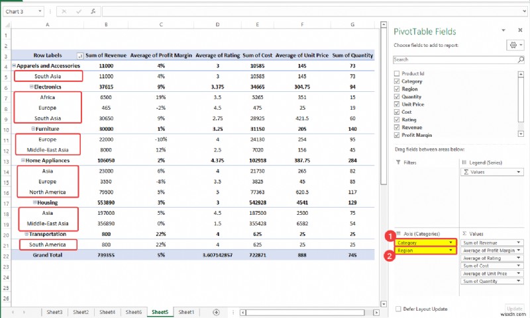Collapse the Furniture group

(33, 128)
